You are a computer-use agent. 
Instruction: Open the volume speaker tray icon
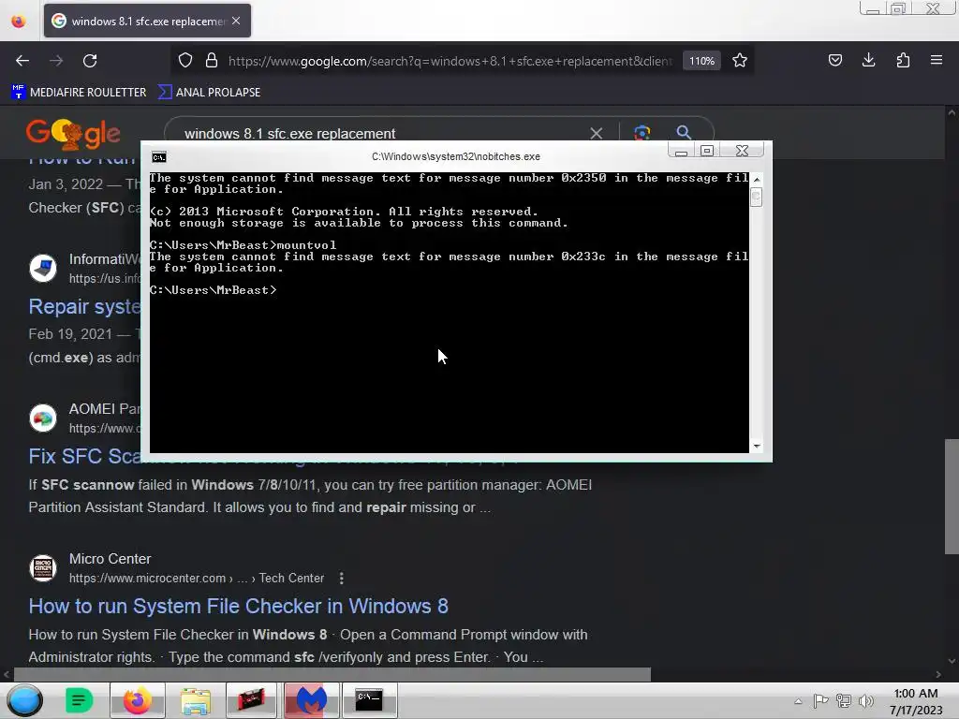(866, 701)
